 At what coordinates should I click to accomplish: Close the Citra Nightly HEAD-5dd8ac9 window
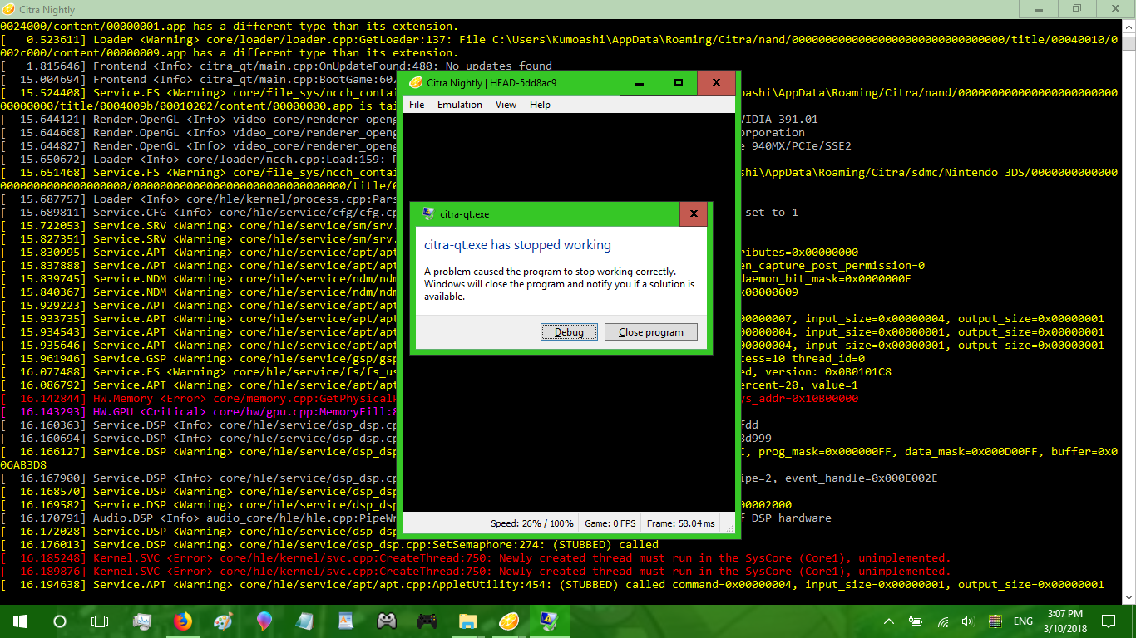717,82
